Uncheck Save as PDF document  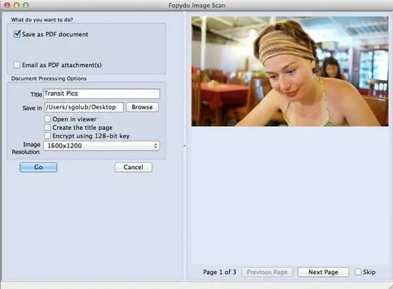pos(17,34)
